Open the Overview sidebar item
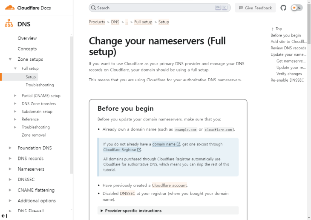 27,38
